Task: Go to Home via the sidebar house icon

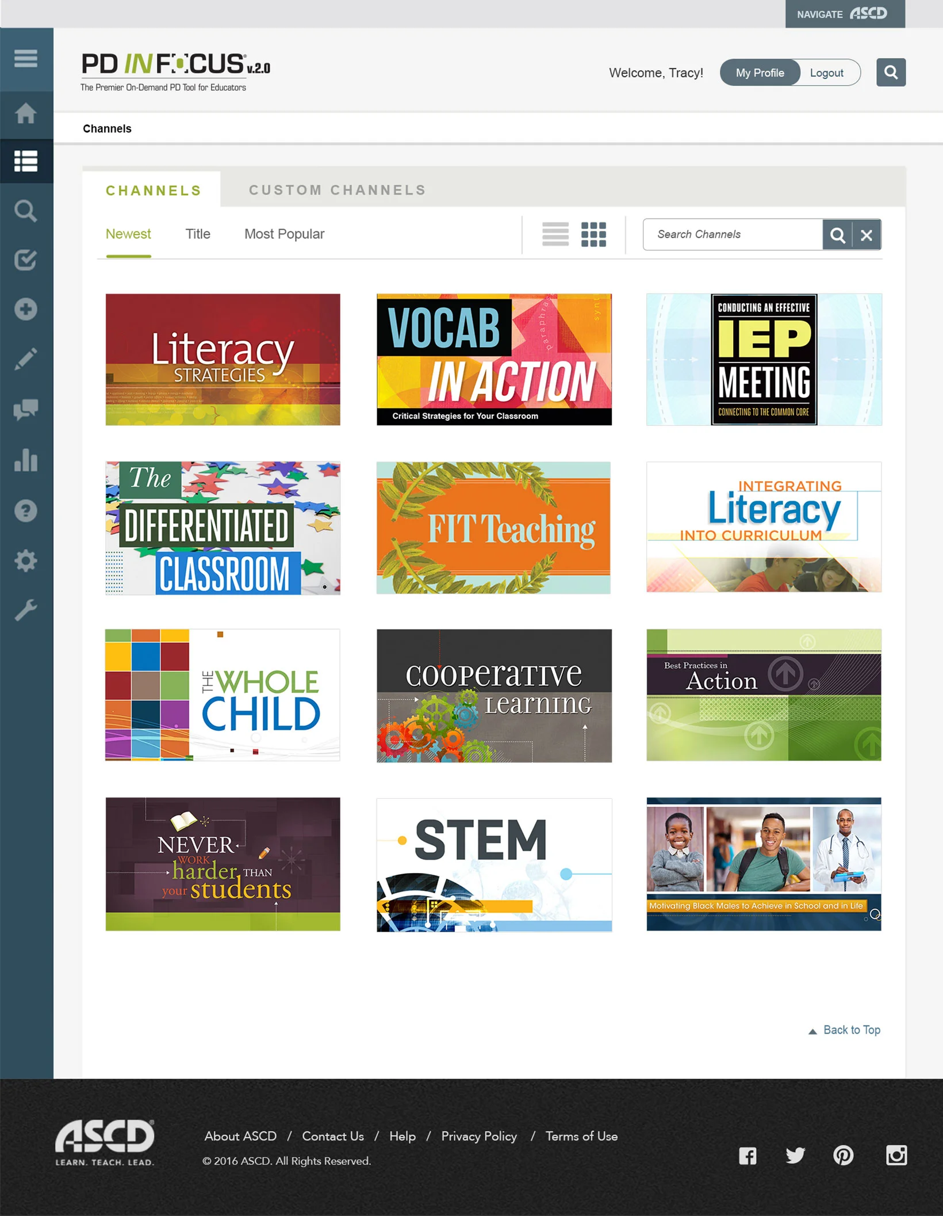Action: coord(26,113)
